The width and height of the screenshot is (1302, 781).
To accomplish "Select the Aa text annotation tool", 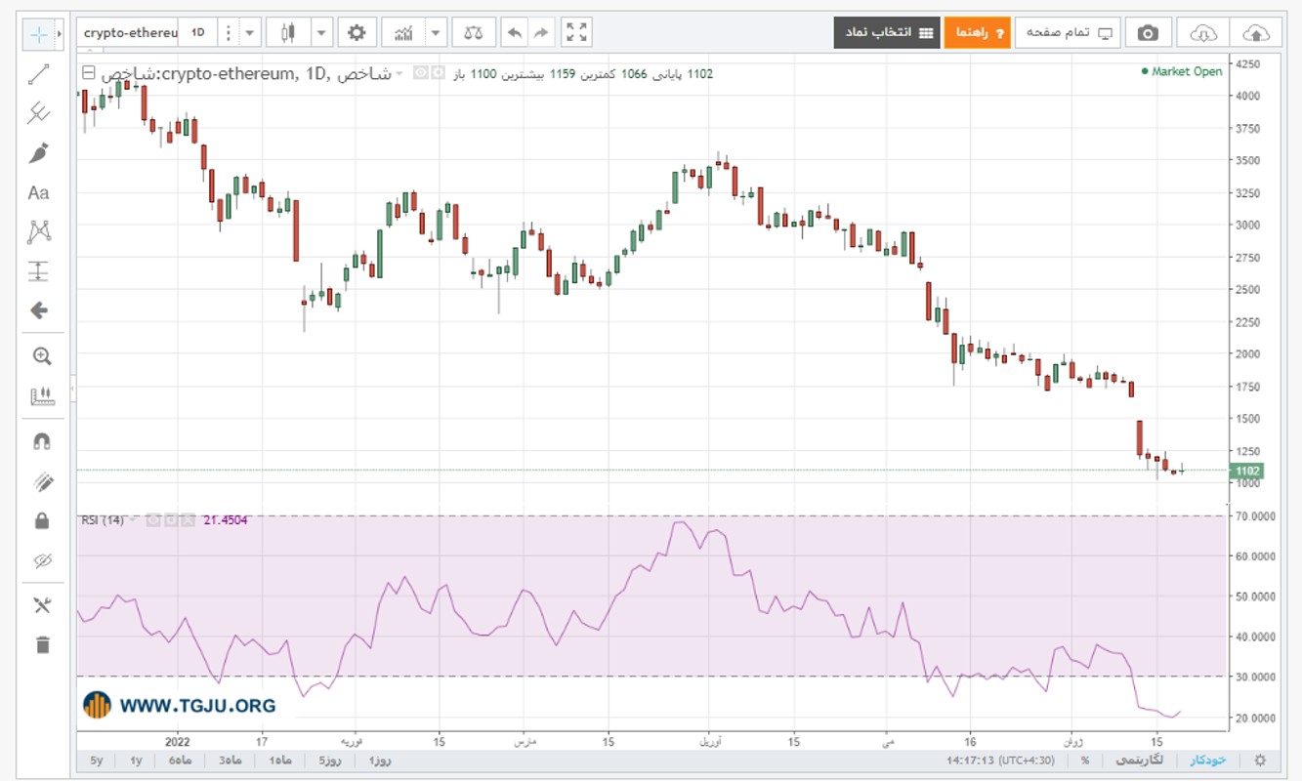I will pos(39,192).
